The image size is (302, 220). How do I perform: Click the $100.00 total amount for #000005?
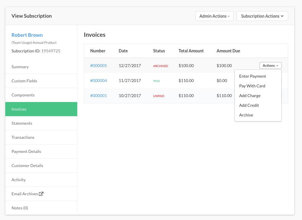(186, 66)
